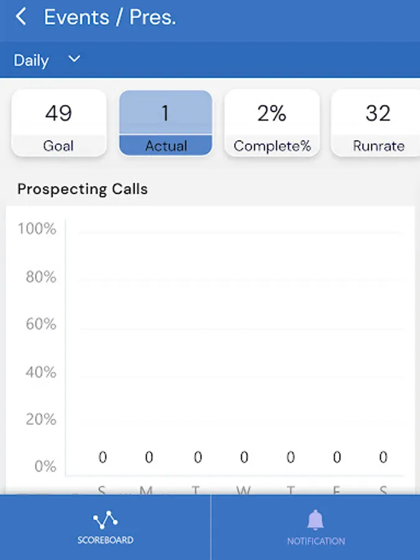
Task: Select the Runrate card showing 32
Action: tap(377, 123)
